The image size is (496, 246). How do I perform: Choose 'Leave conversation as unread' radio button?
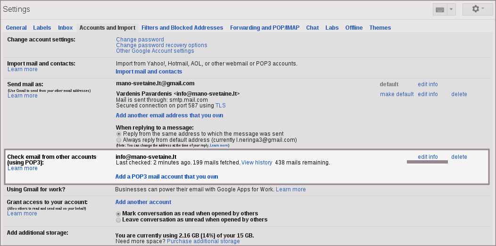pos(118,220)
